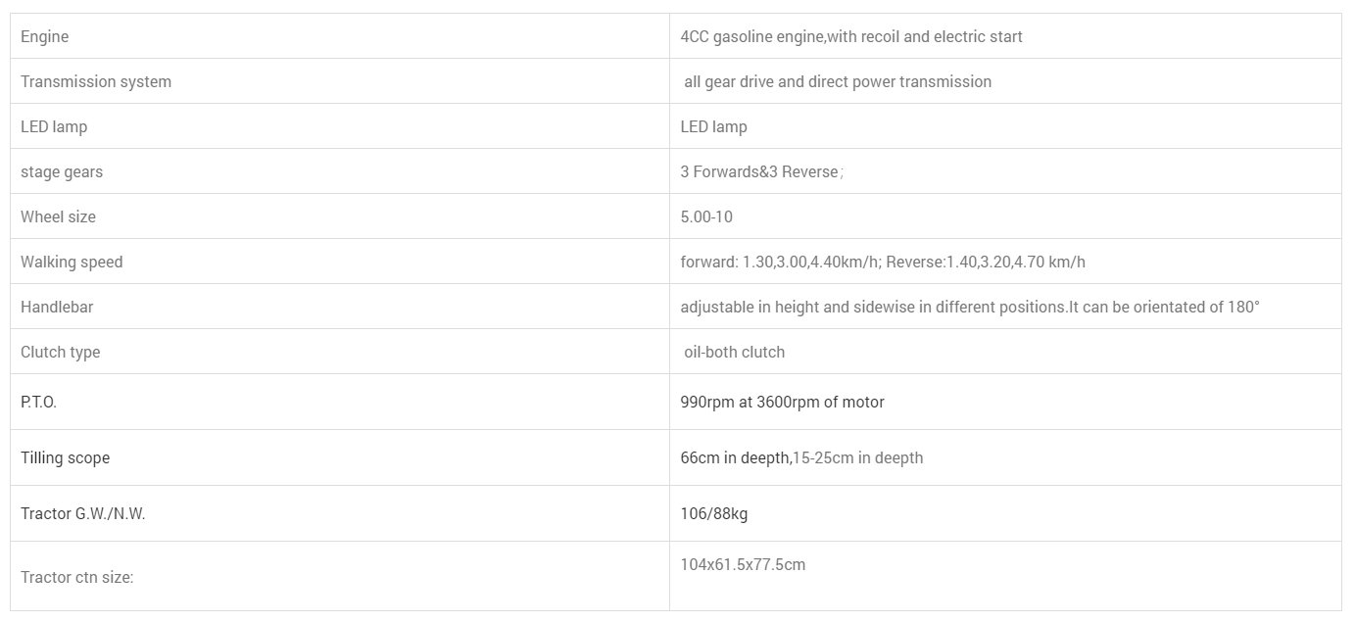The image size is (1355, 622).
Task: Select the 5.00-10 wheel size value
Action: click(x=706, y=217)
